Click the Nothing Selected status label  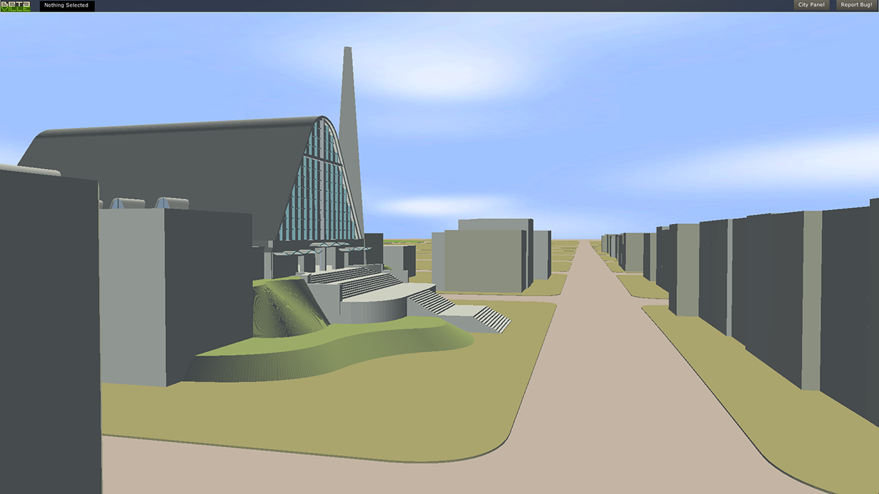(x=67, y=6)
